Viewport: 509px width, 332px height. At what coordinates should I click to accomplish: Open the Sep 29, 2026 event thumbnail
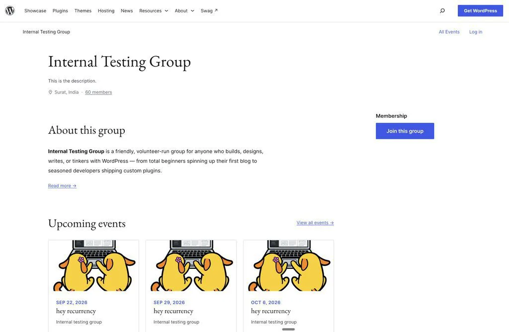[x=191, y=265]
